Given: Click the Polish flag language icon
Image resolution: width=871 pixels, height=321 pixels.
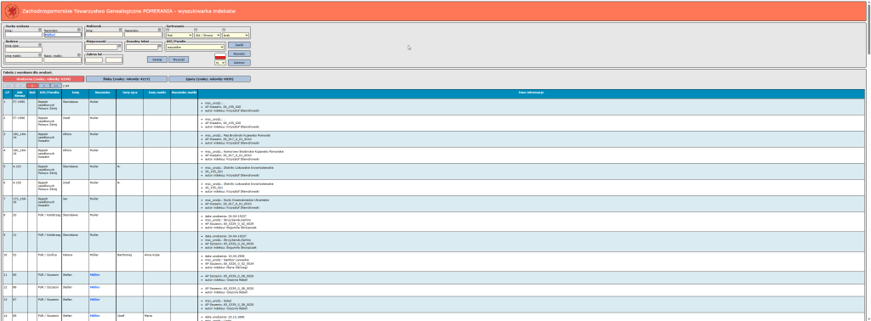Looking at the screenshot, I should point(220,56).
